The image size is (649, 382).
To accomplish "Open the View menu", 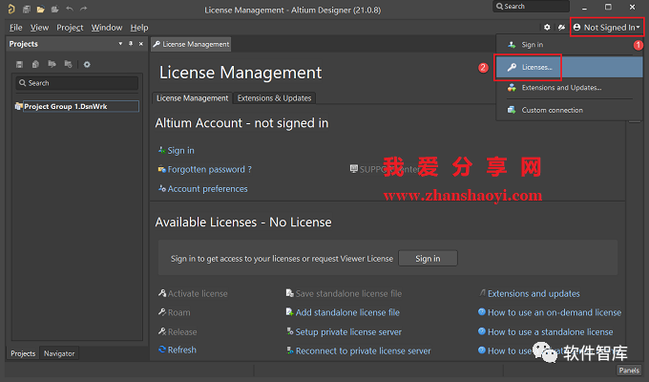I will click(x=39, y=28).
